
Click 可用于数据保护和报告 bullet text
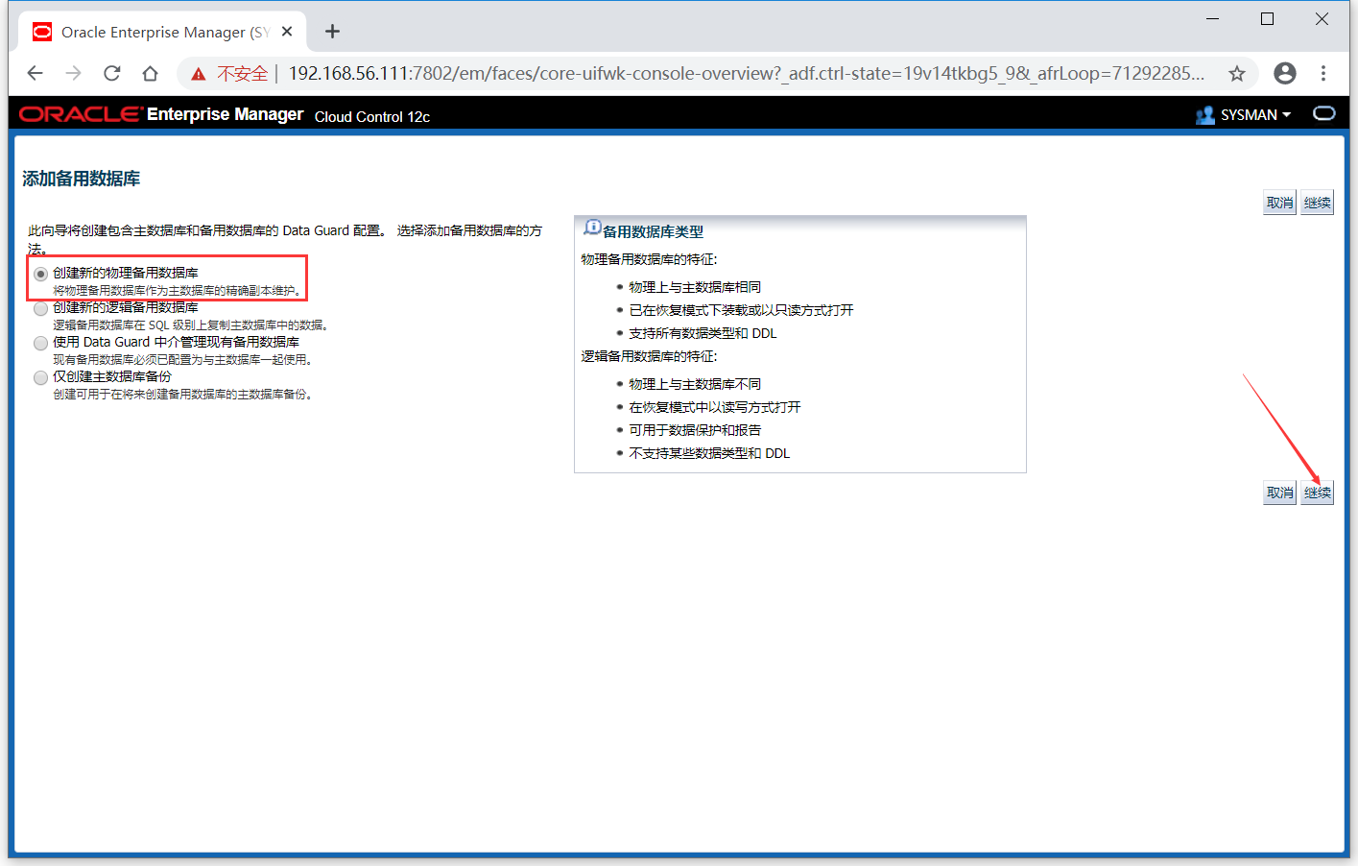[x=695, y=430]
